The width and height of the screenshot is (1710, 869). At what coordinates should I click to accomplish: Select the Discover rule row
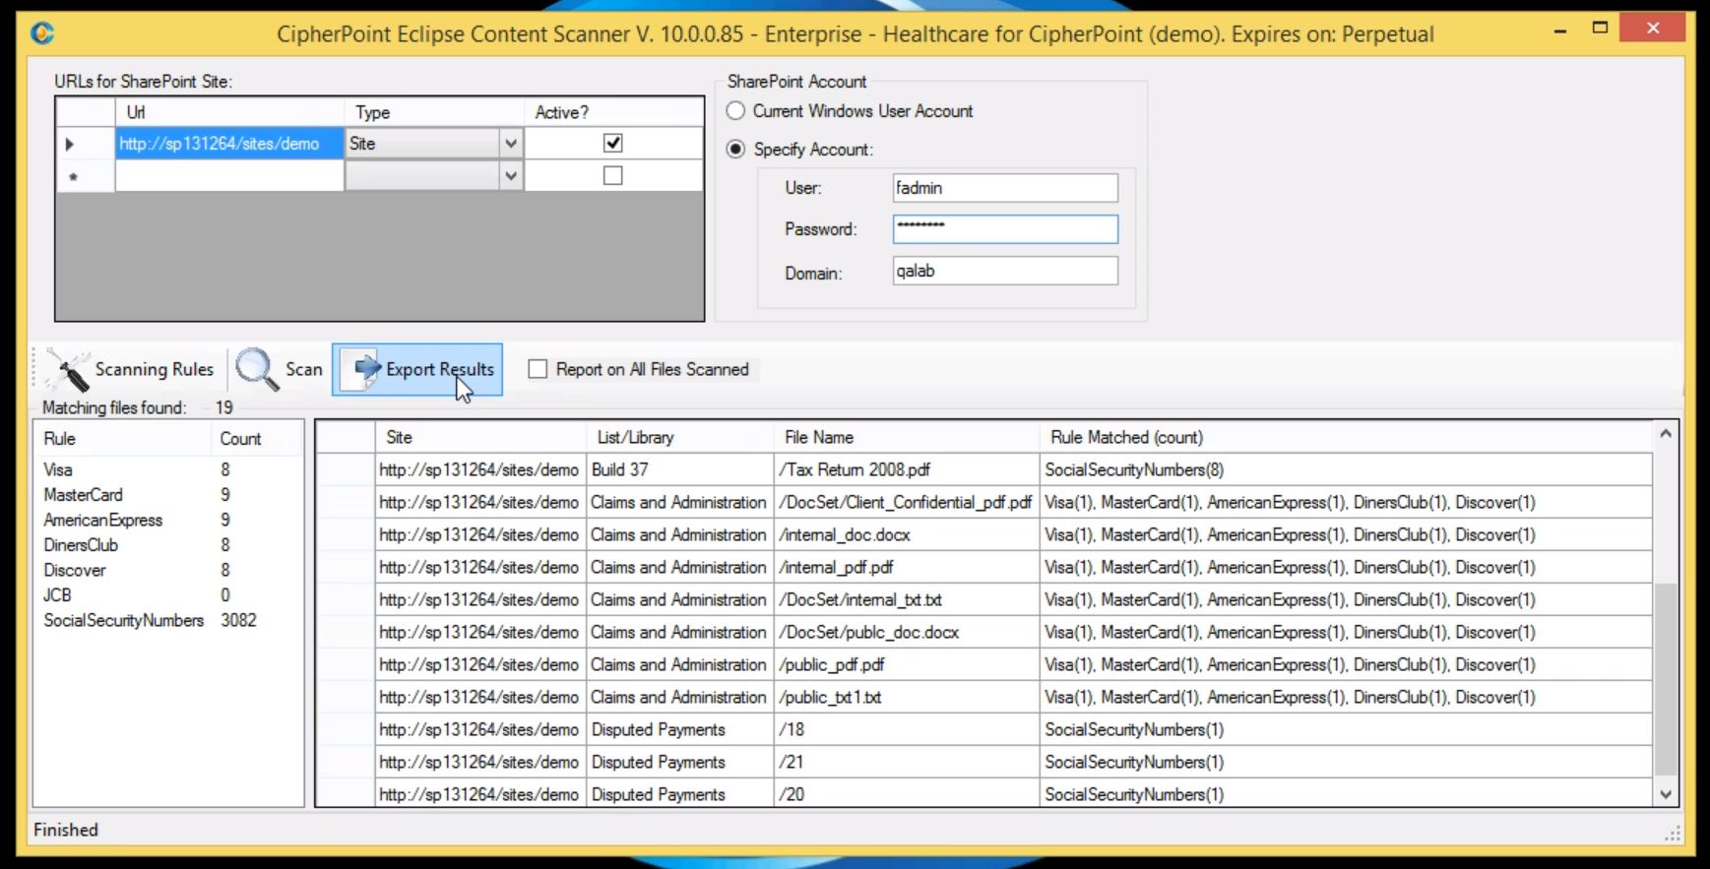[168, 571]
